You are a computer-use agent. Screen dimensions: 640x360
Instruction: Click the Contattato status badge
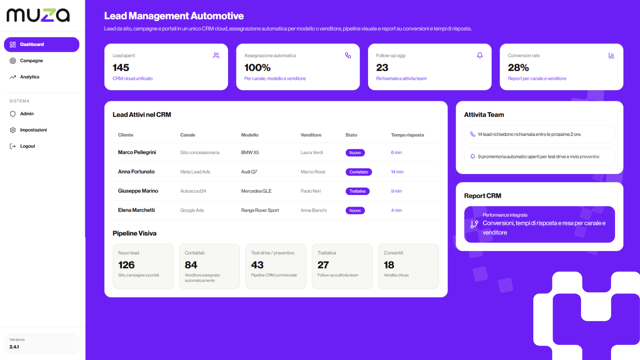(359, 172)
